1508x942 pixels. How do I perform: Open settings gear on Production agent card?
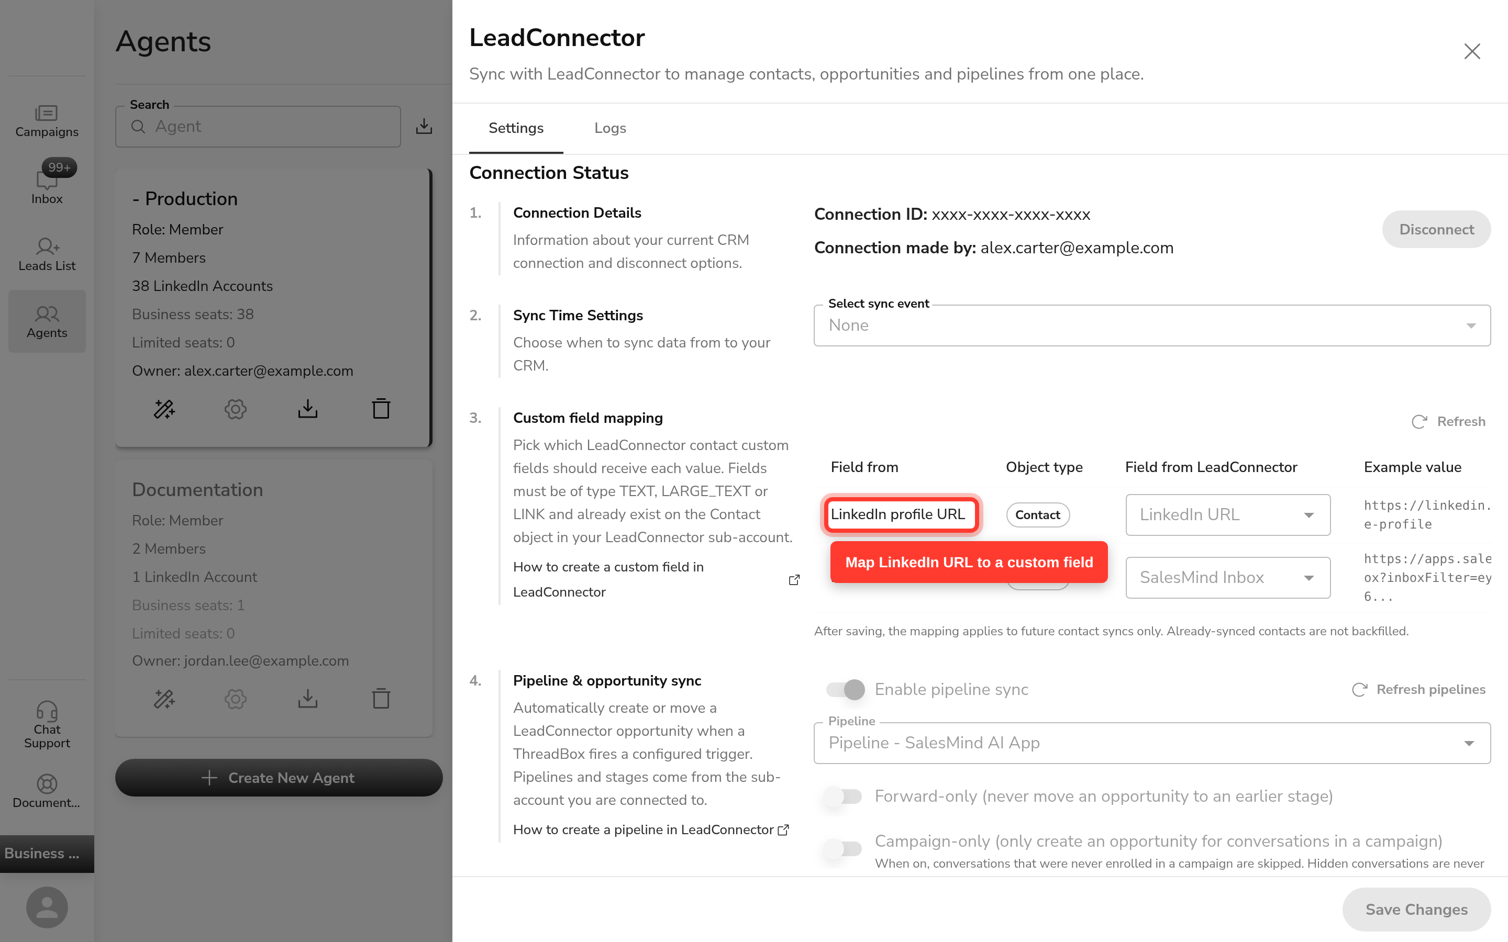click(236, 409)
